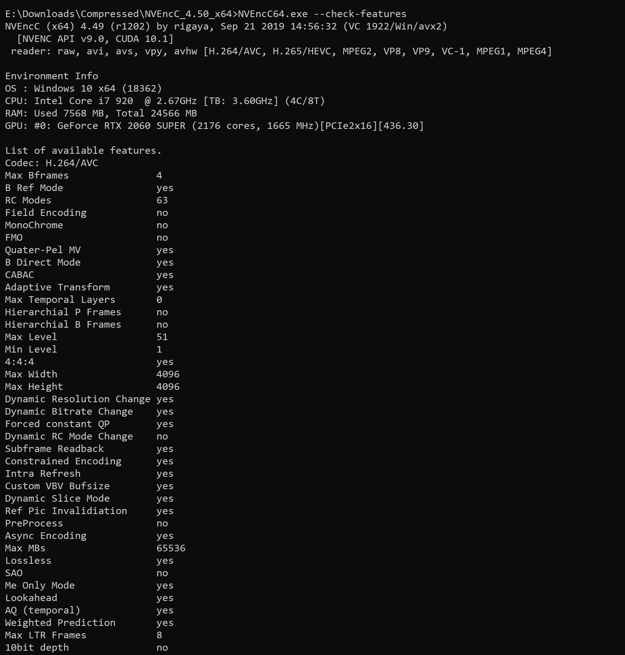Image resolution: width=625 pixels, height=655 pixels.
Task: Click the NVENC API v9.0 version line
Action: pos(95,39)
